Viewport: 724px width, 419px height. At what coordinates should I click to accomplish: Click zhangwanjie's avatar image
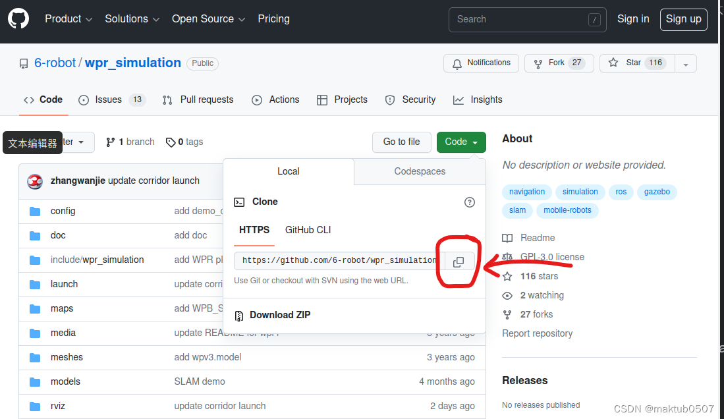pyautogui.click(x=35, y=181)
